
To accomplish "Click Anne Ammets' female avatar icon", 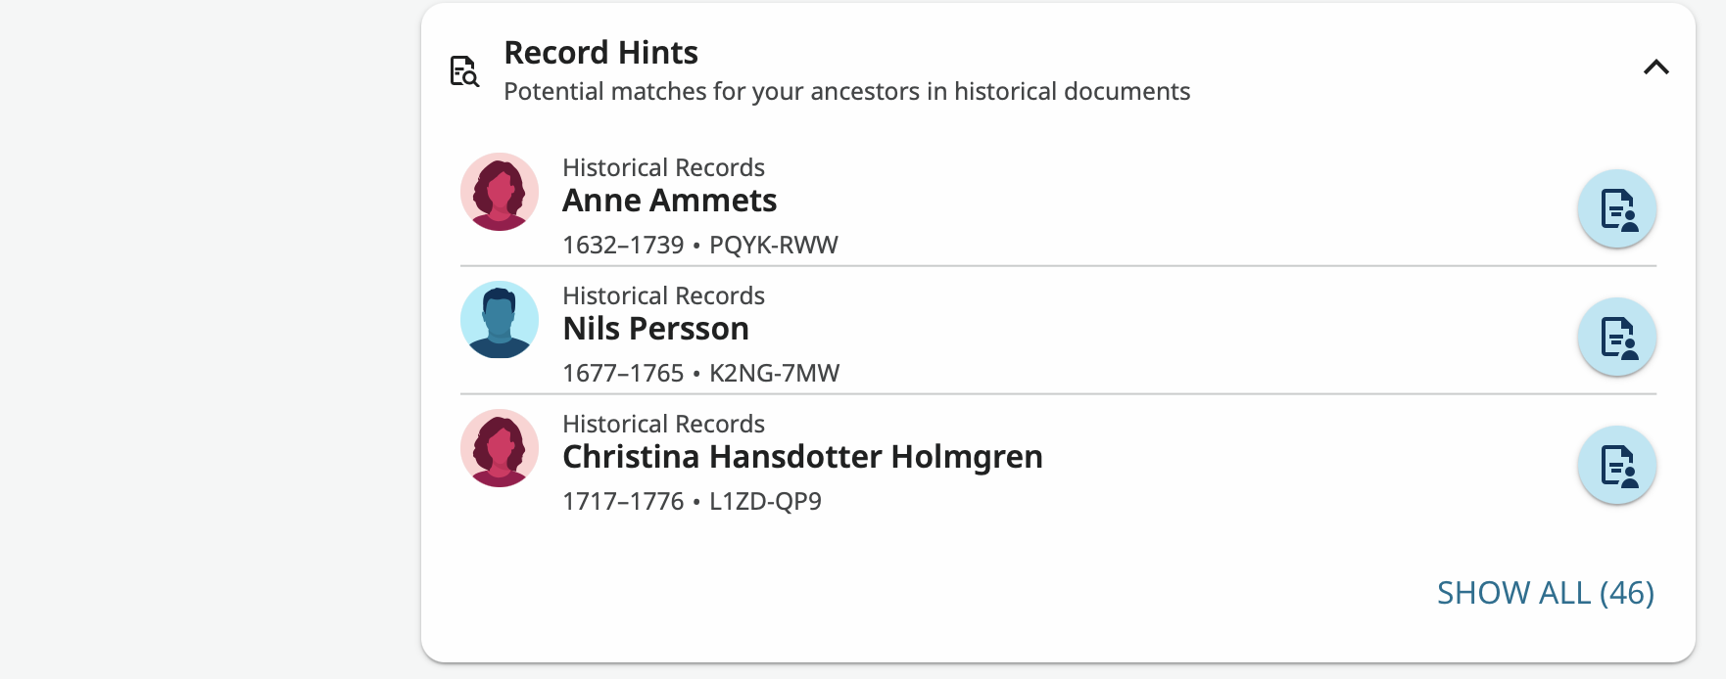I will [500, 192].
